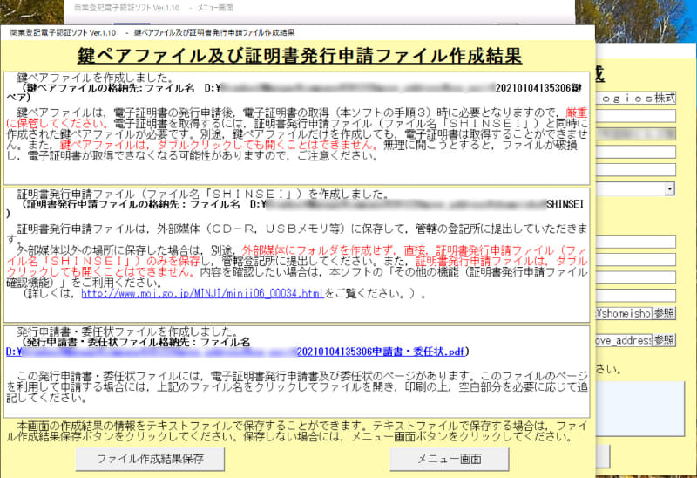The height and width of the screenshot is (478, 697).
Task: Click the shomeisho path input field
Action: 624,313
